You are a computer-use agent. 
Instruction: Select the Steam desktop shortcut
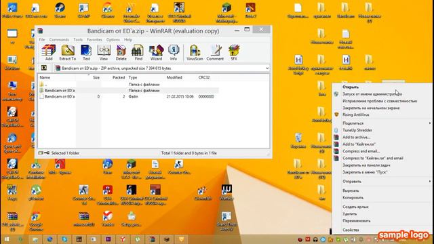point(60,11)
